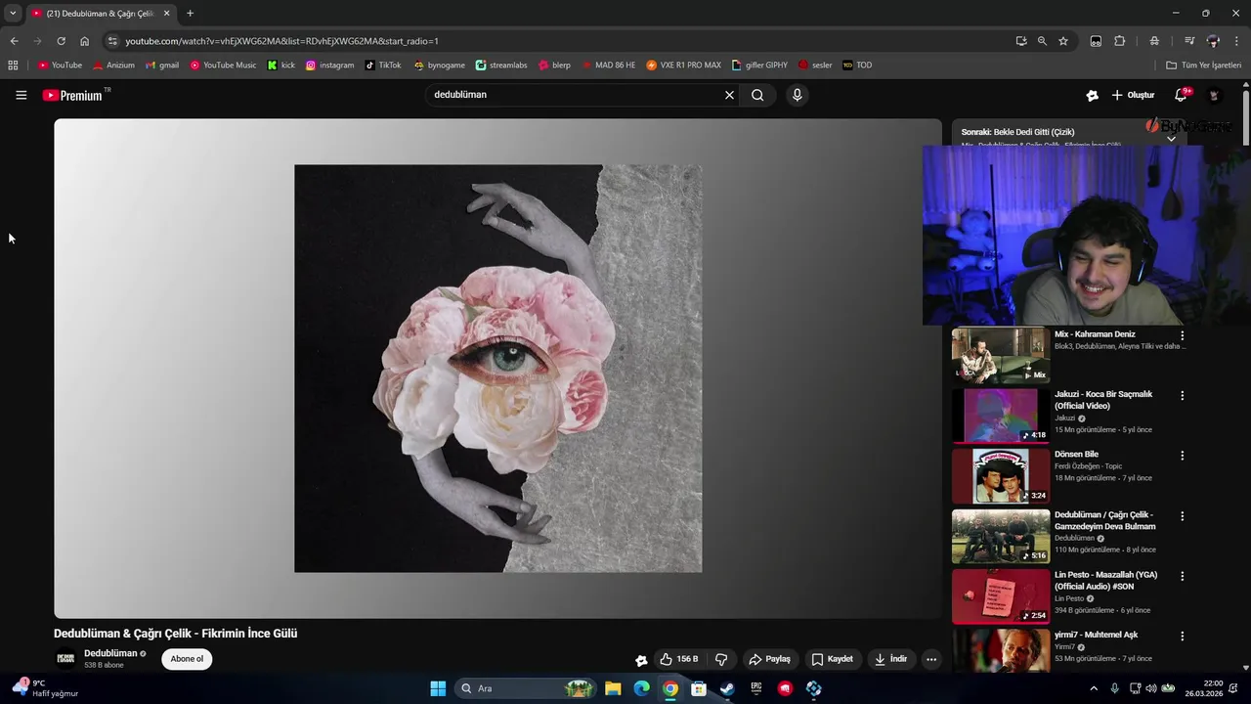This screenshot has width=1251, height=704.
Task: Dislike the video
Action: pyautogui.click(x=721, y=659)
